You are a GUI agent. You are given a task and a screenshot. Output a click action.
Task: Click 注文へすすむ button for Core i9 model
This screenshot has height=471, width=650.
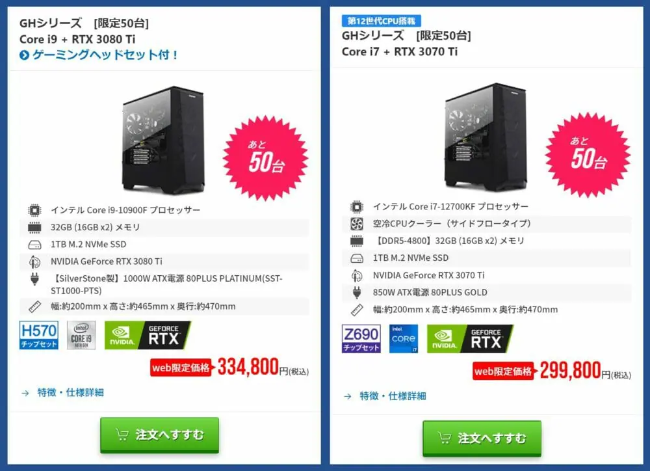click(x=160, y=435)
